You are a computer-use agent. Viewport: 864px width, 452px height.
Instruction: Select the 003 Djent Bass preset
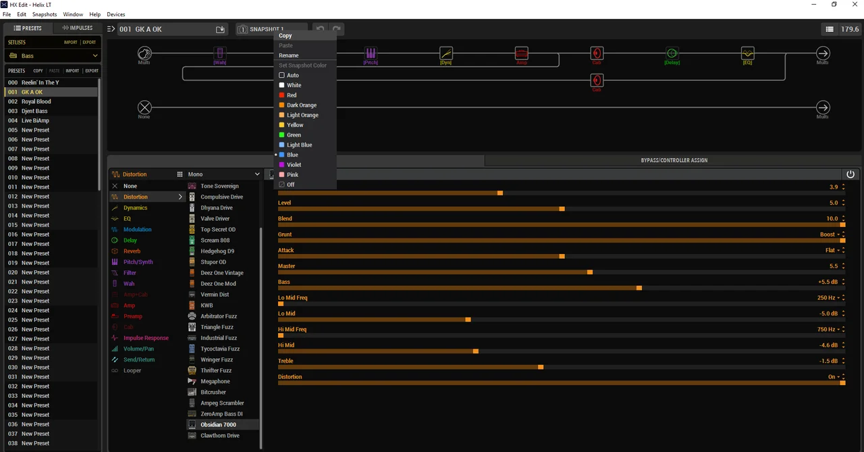(40, 111)
